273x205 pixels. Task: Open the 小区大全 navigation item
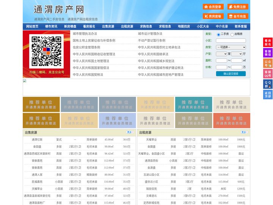tap(203, 27)
